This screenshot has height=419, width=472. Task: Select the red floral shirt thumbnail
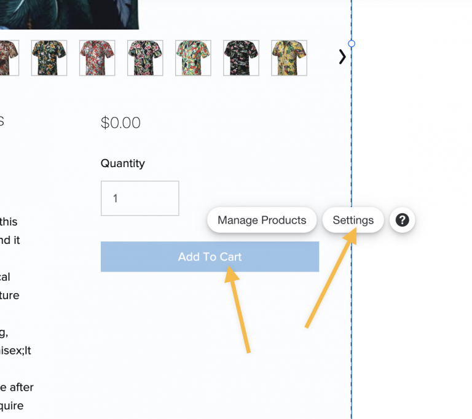[97, 58]
